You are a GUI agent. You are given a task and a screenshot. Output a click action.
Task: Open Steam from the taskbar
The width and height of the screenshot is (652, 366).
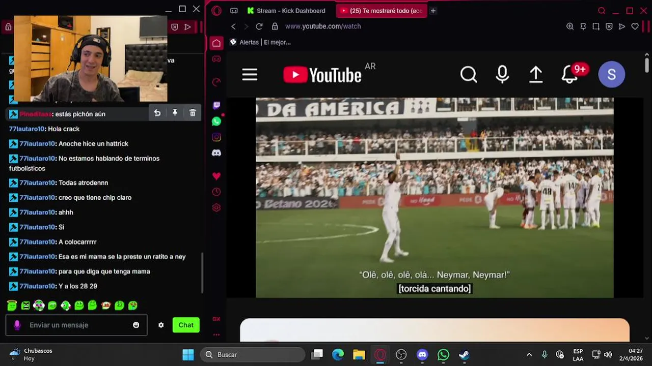[x=464, y=354]
